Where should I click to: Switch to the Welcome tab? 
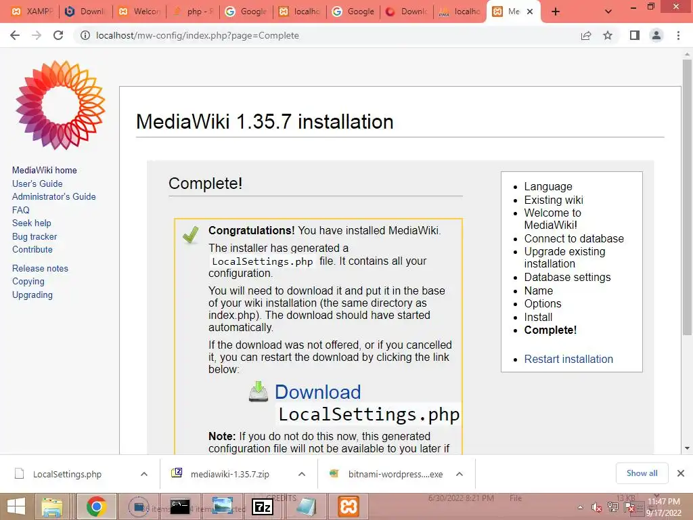[139, 12]
